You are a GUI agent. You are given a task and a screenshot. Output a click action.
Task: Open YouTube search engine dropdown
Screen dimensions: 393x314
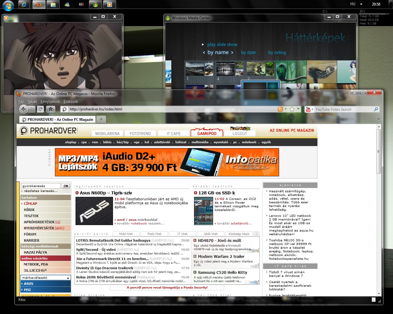[309, 109]
